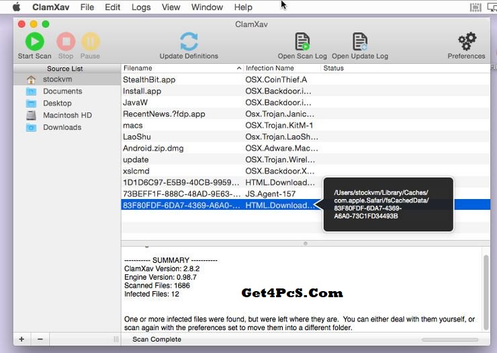Image resolution: width=497 pixels, height=353 pixels.
Task: Sort by Filename column header
Action: point(178,68)
